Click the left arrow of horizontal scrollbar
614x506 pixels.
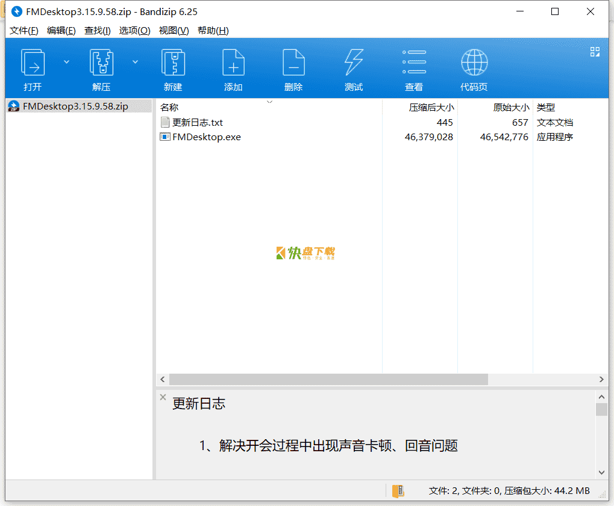point(163,379)
